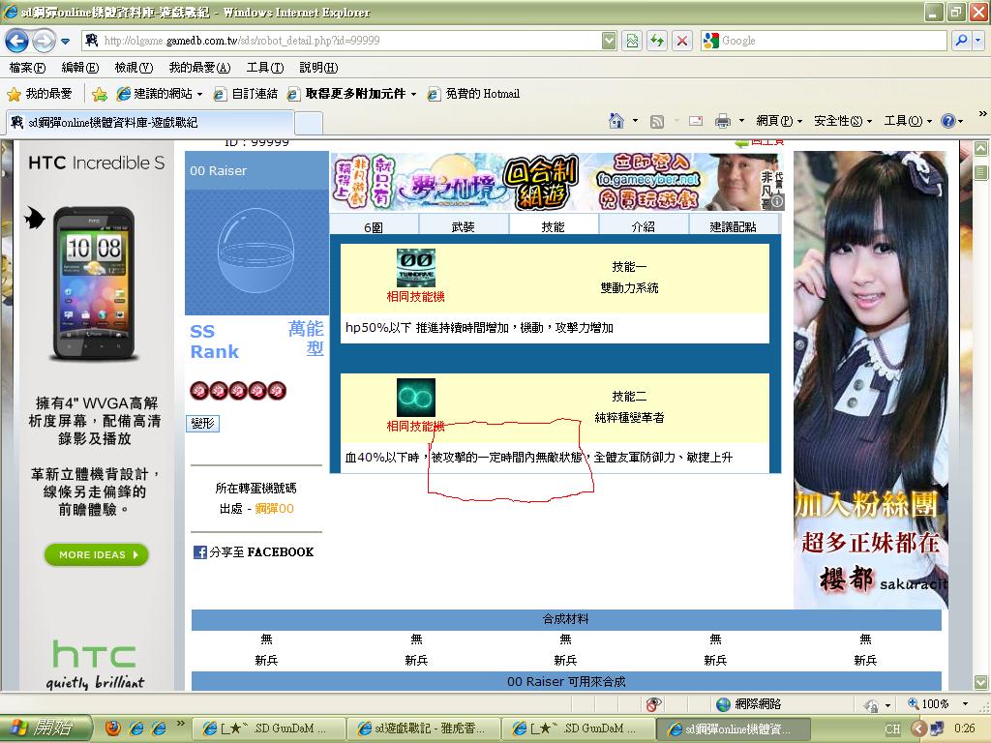Click the address bar URL field

[x=342, y=41]
